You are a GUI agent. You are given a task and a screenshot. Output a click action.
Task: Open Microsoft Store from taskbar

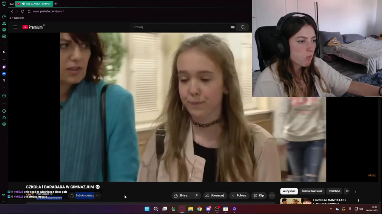[226, 209]
